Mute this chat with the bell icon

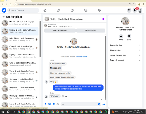click(121, 36)
